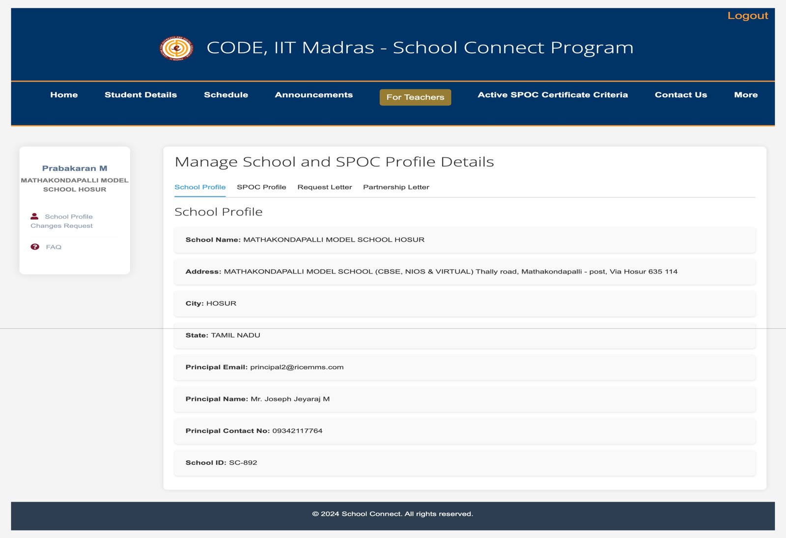This screenshot has height=538, width=786.
Task: Click the State: TAMIL NADU row
Action: coord(464,336)
